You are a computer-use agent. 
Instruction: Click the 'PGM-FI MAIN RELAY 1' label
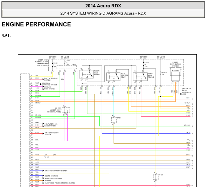[97, 73]
